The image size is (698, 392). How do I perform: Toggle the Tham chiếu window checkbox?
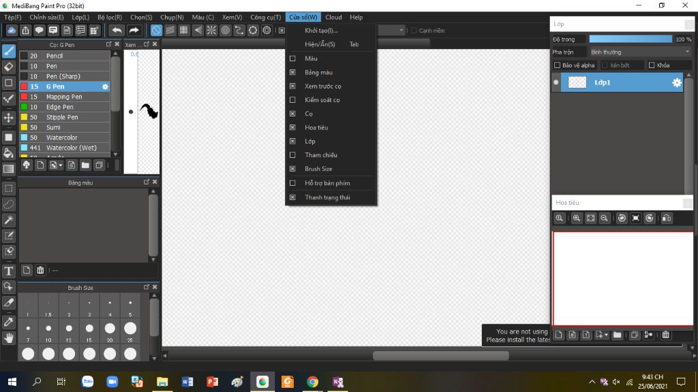[x=292, y=155]
